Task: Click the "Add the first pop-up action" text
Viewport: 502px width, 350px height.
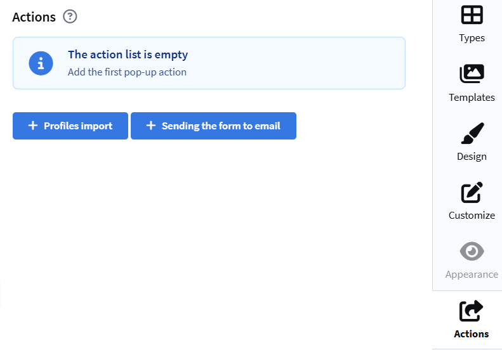Action: pos(127,72)
